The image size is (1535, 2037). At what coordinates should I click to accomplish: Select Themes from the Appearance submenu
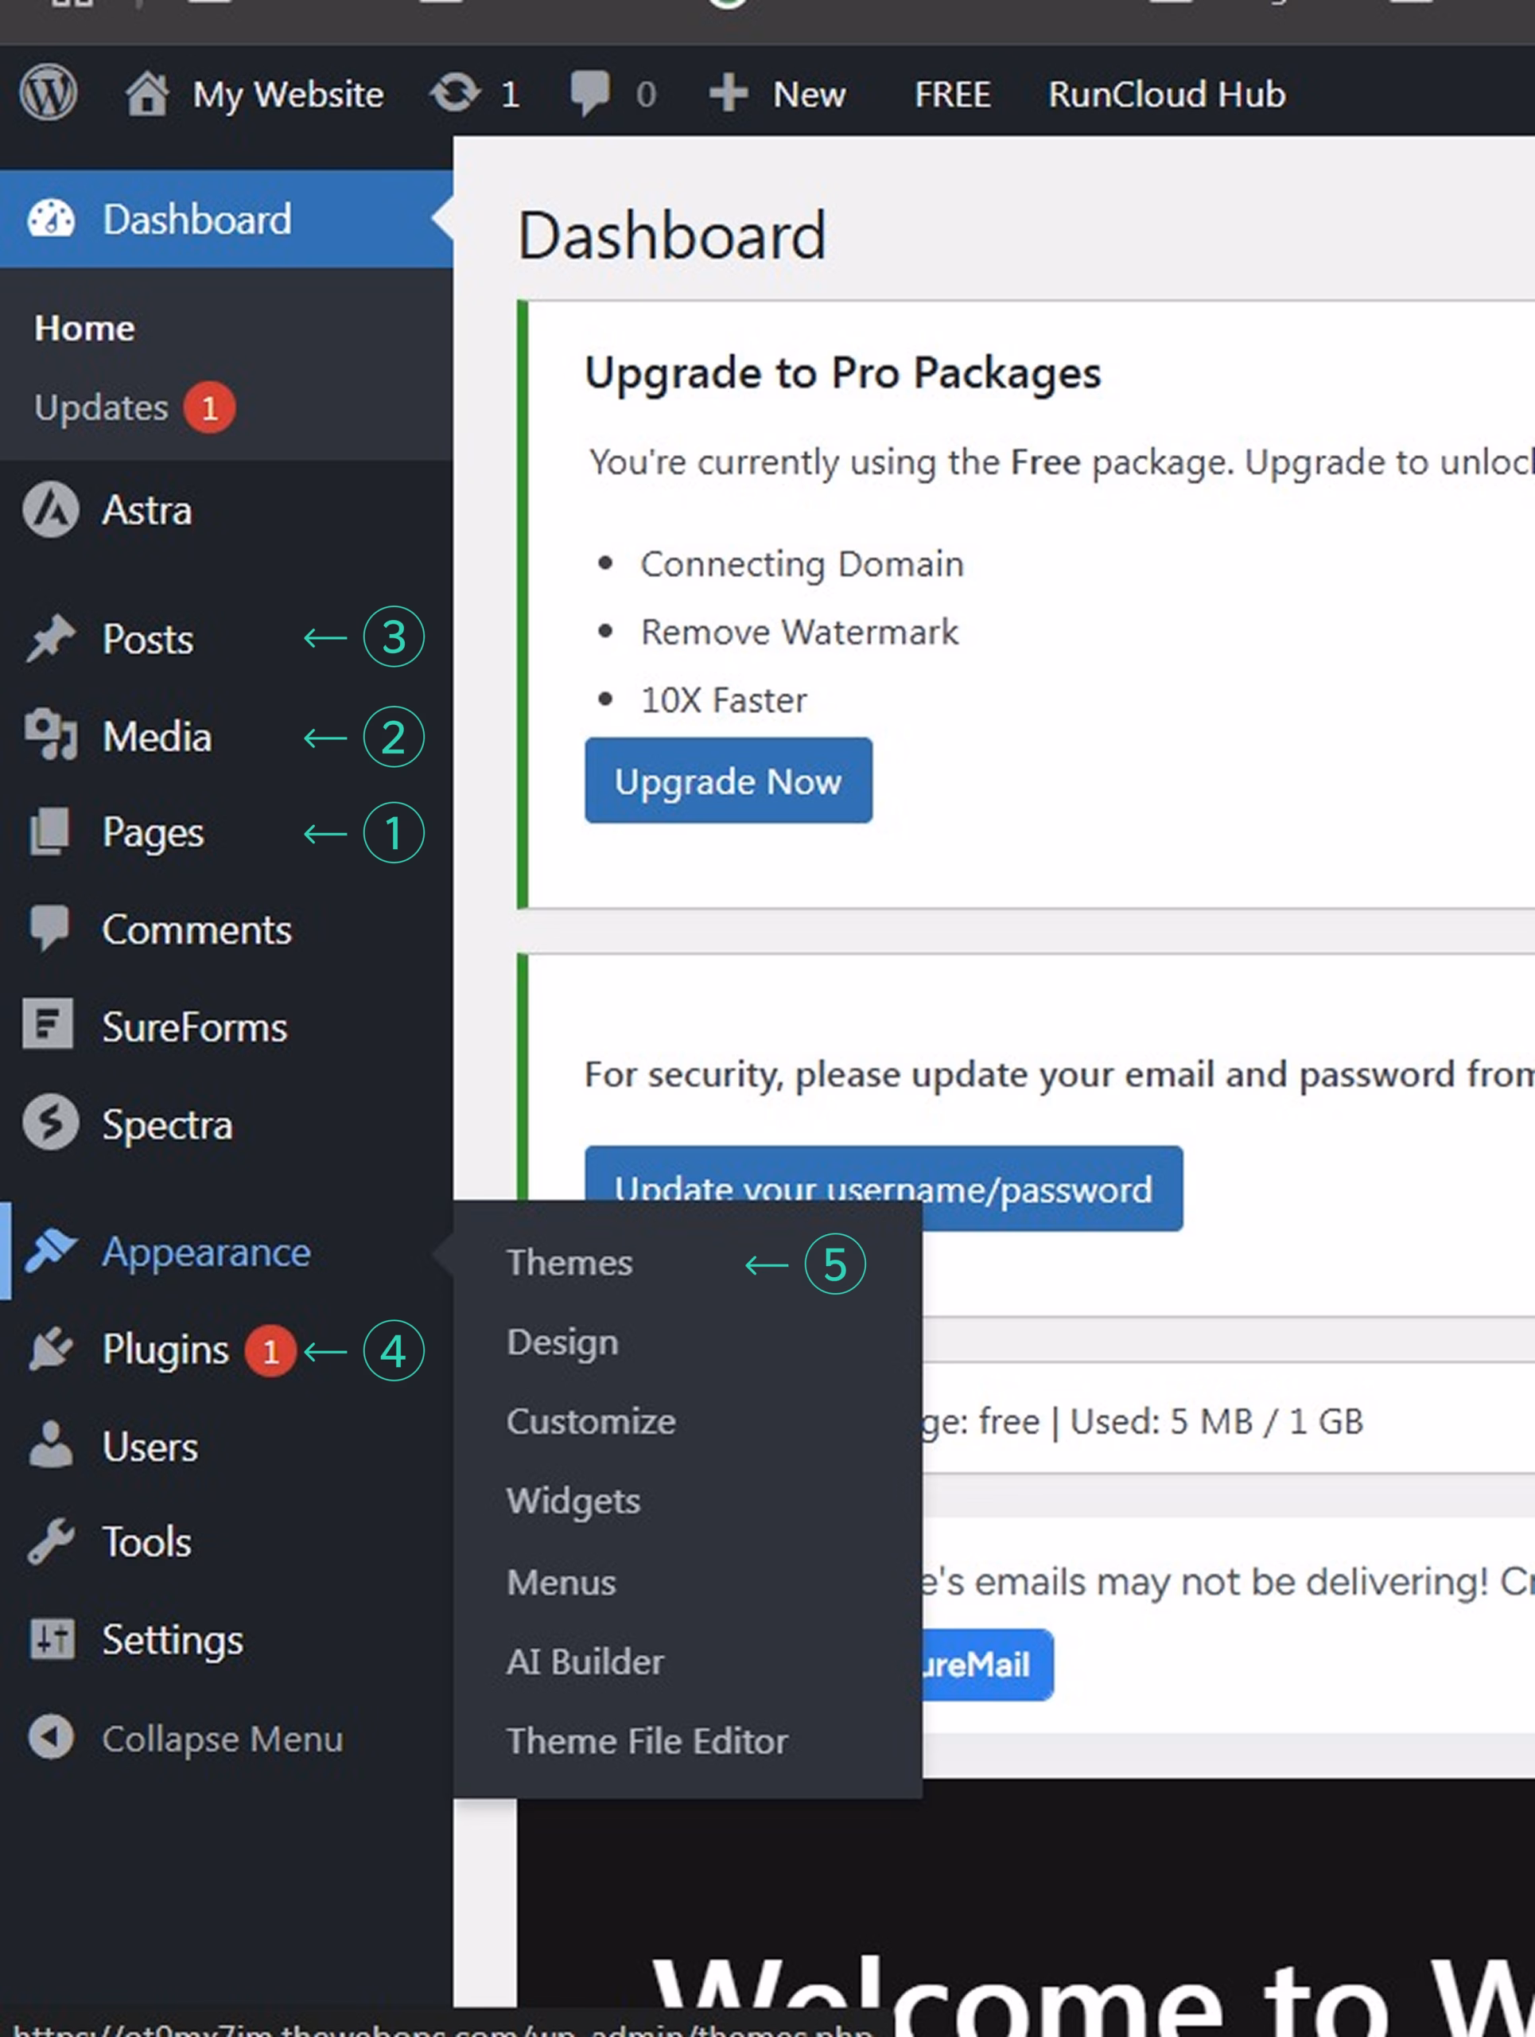point(569,1263)
